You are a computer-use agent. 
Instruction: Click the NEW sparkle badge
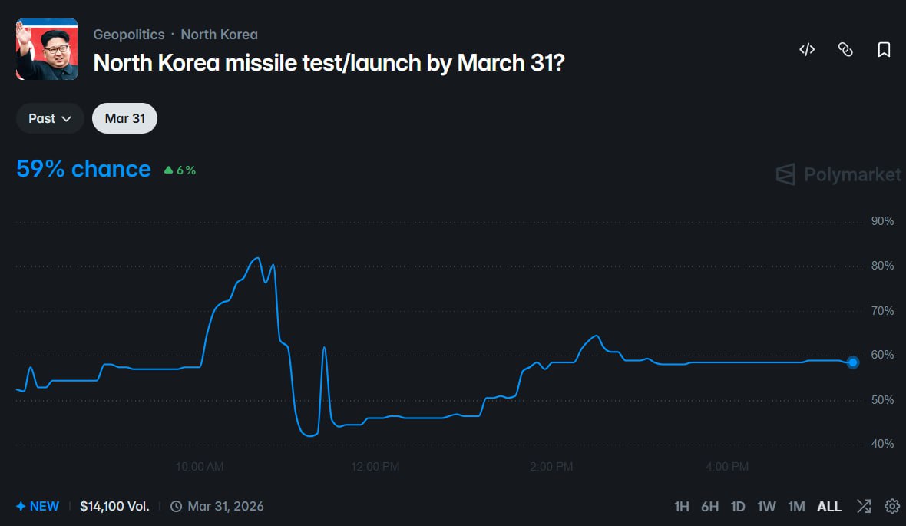pyautogui.click(x=38, y=506)
